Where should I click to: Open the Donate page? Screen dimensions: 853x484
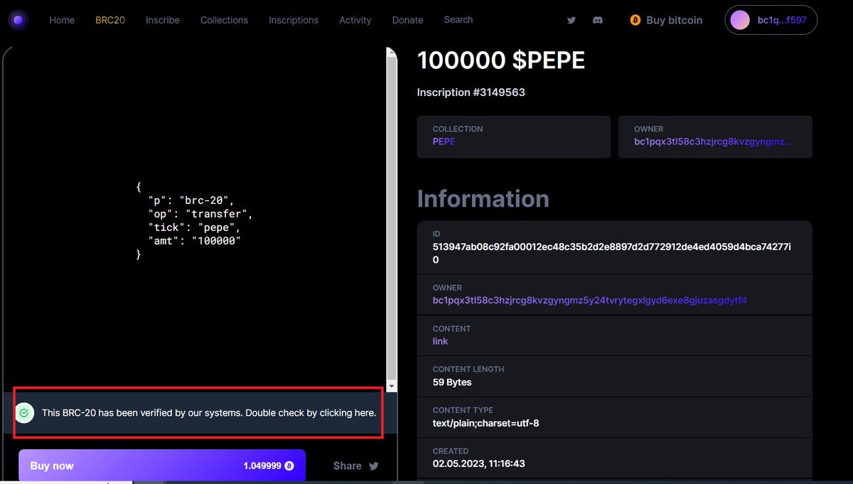point(408,20)
